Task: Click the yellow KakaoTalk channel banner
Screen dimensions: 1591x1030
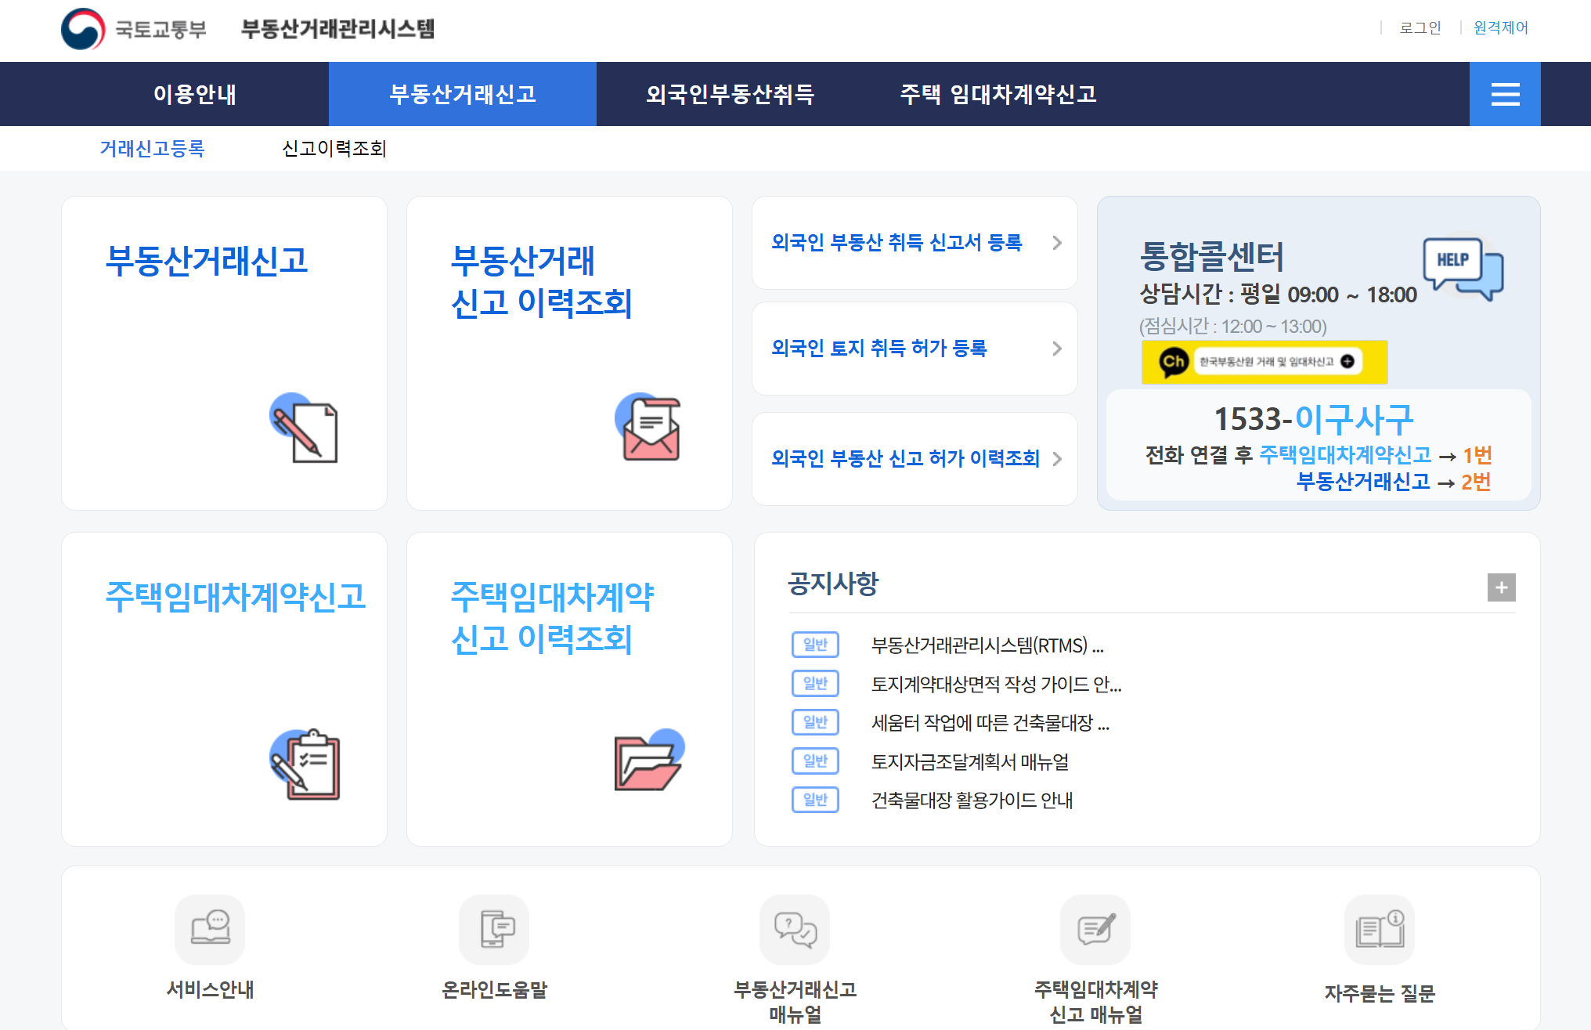Action: click(x=1264, y=362)
